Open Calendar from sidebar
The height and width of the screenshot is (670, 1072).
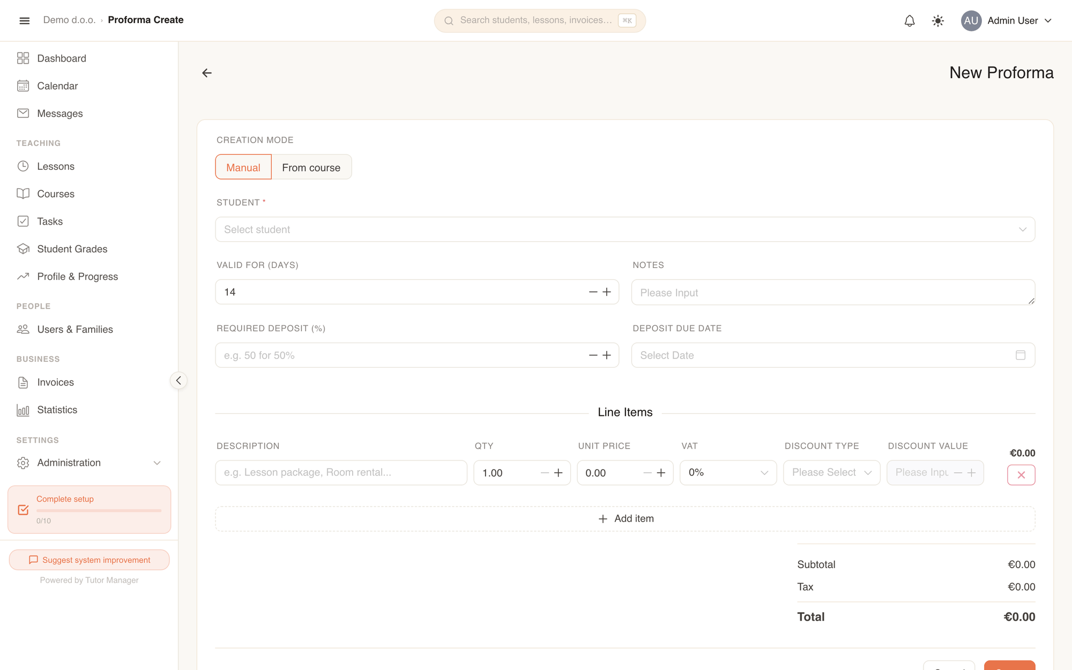click(89, 86)
